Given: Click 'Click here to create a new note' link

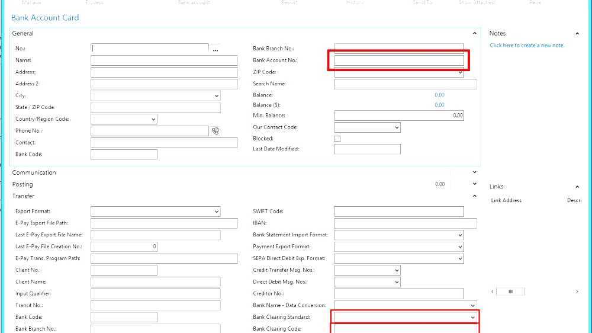Looking at the screenshot, I should pyautogui.click(x=527, y=45).
